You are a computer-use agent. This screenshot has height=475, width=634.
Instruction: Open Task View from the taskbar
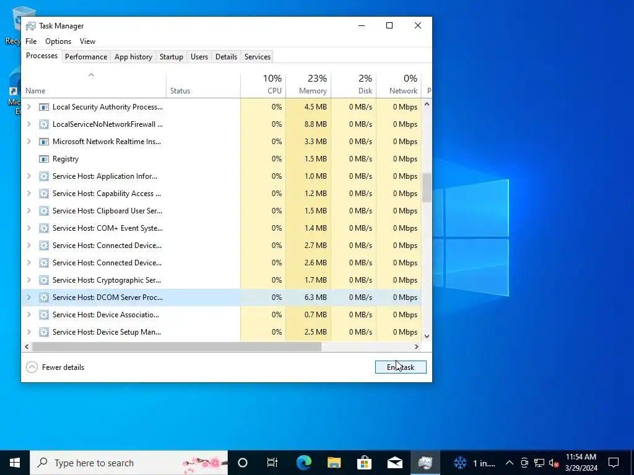click(x=272, y=463)
